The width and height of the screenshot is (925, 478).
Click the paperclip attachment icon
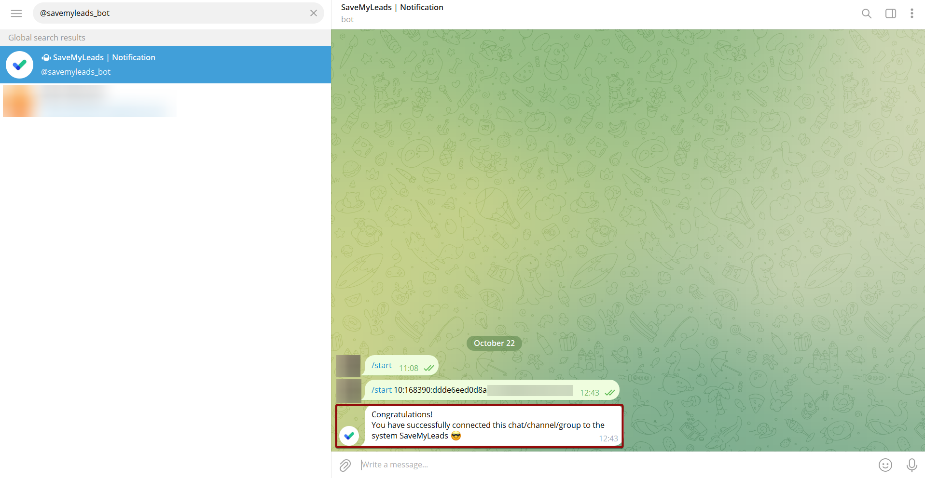coord(345,465)
